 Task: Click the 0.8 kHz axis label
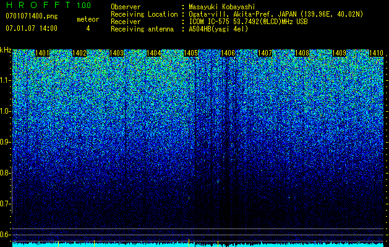[5, 173]
